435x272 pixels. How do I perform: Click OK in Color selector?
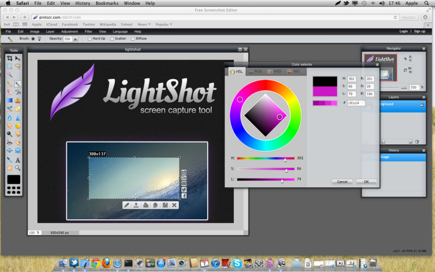(x=366, y=181)
